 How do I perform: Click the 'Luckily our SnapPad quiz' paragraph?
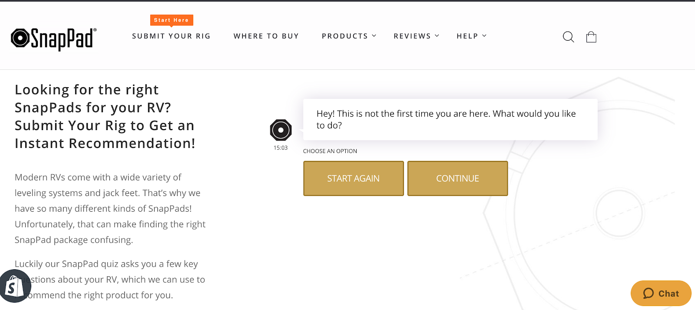pos(110,280)
